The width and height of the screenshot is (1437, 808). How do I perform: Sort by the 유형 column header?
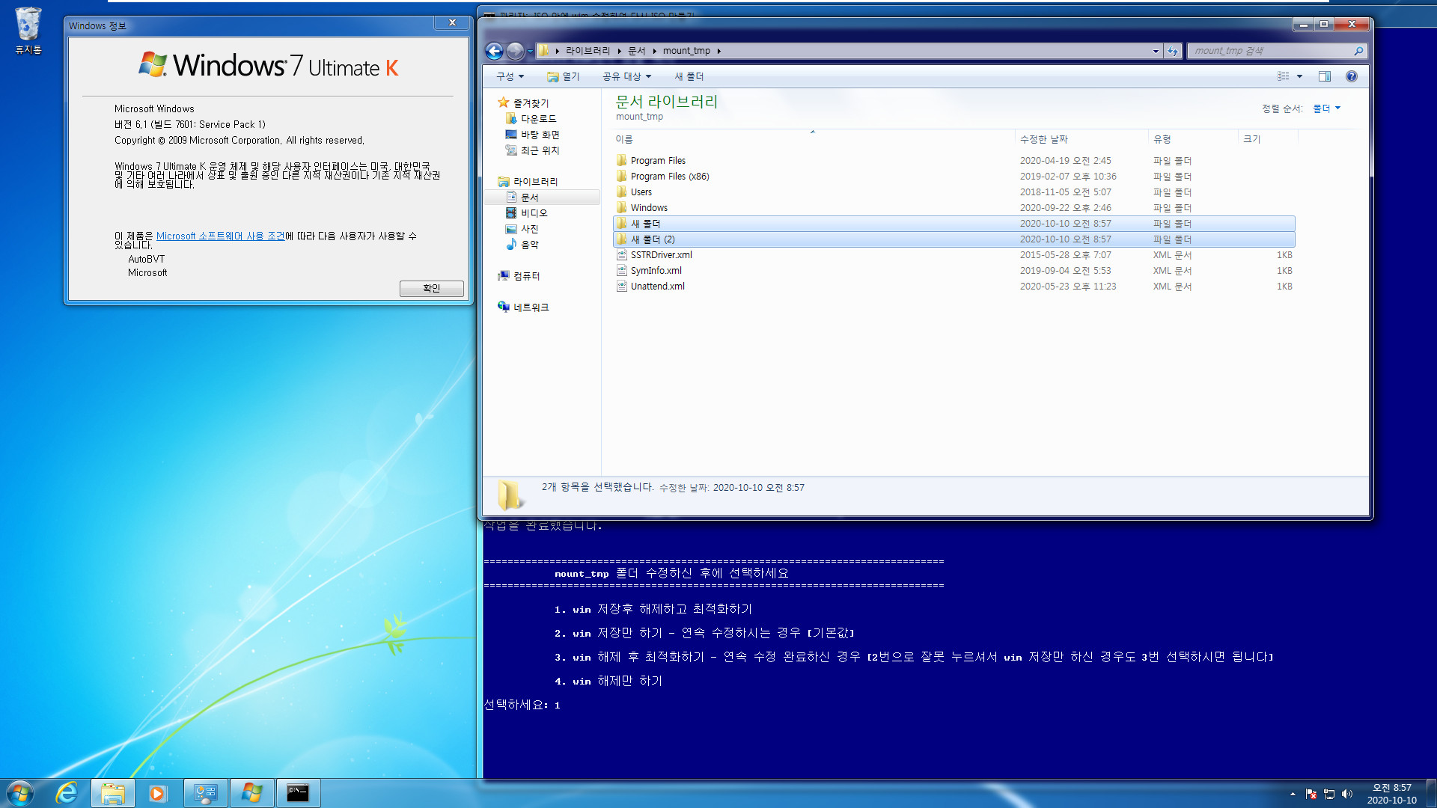tap(1193, 139)
